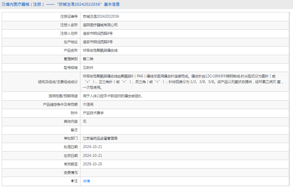Click registration number 苏械注准20242022036 value

[101, 17]
